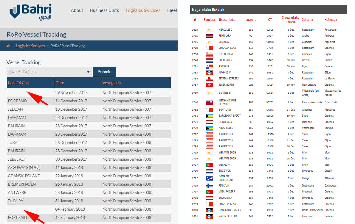Click Marin, Pontevedra origin cell
Screen dimensions: 355x224
(312, 210)
